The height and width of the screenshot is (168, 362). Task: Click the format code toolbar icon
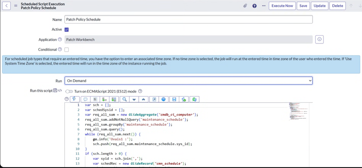click(x=95, y=99)
